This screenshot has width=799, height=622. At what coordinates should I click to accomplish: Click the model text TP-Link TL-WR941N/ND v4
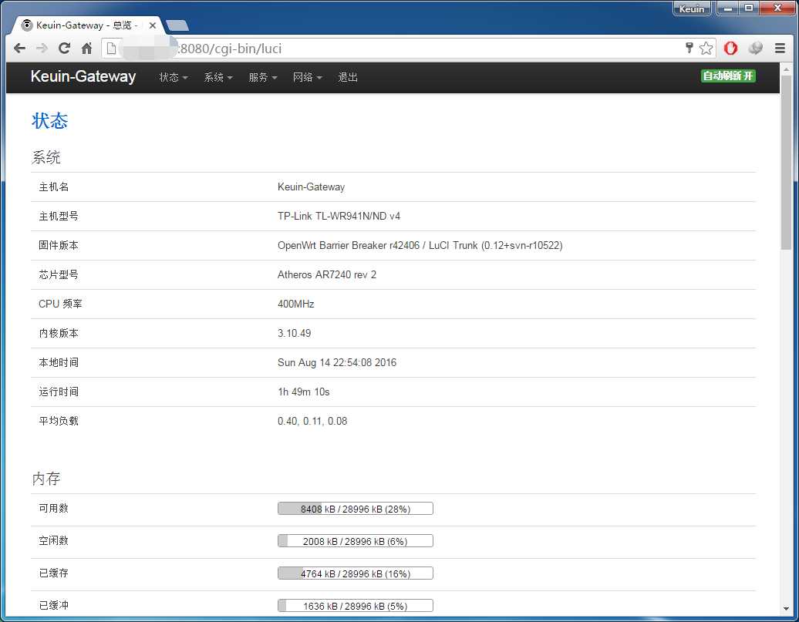point(339,216)
